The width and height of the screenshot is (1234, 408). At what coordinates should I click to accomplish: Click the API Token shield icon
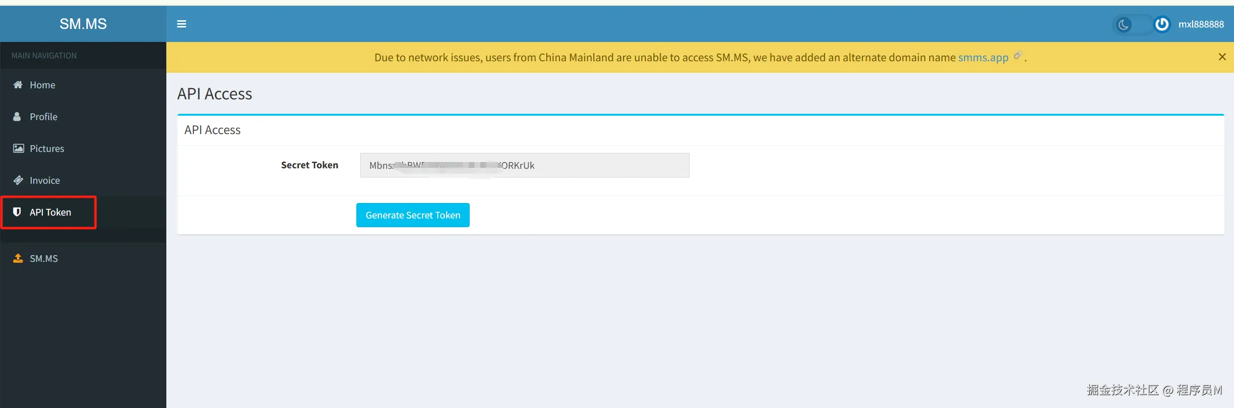coord(17,212)
